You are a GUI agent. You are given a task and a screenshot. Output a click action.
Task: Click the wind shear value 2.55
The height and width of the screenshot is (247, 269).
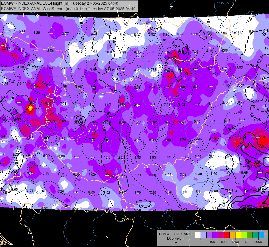[22, 32]
